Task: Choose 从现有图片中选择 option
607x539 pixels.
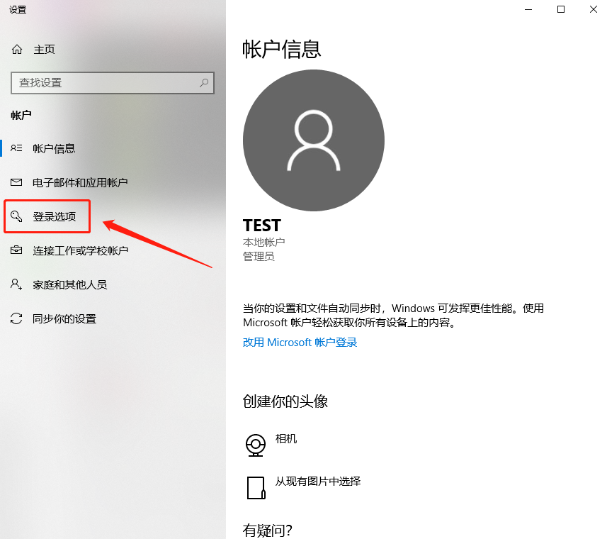Action: [318, 482]
